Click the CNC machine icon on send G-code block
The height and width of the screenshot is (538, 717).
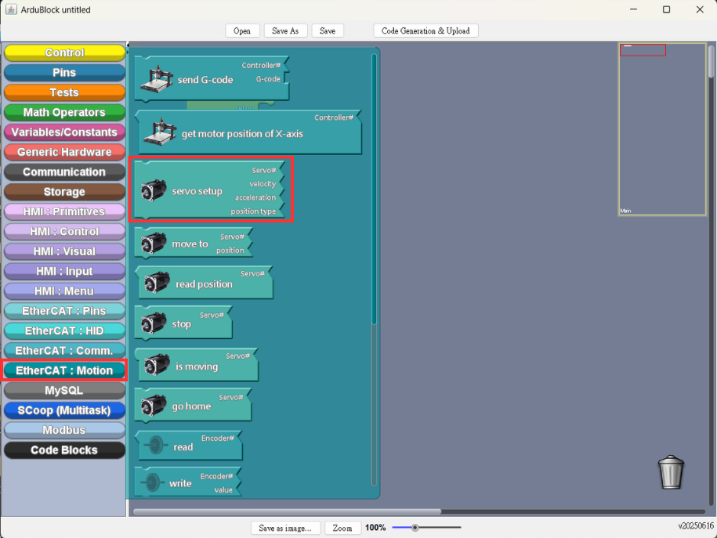click(x=157, y=78)
